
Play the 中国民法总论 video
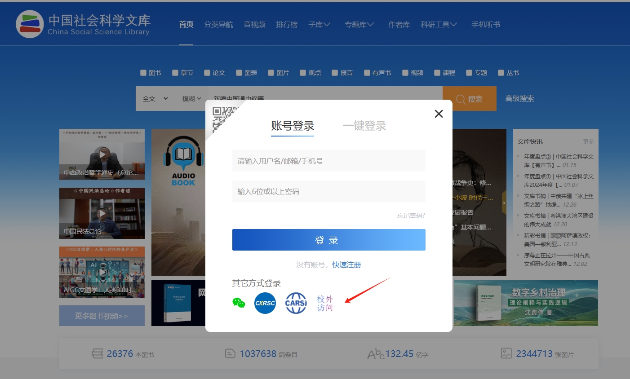pyautogui.click(x=102, y=213)
